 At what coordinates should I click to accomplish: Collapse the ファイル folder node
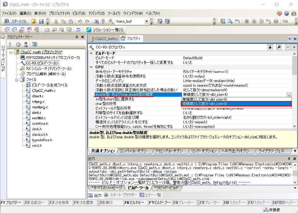click(17, 80)
